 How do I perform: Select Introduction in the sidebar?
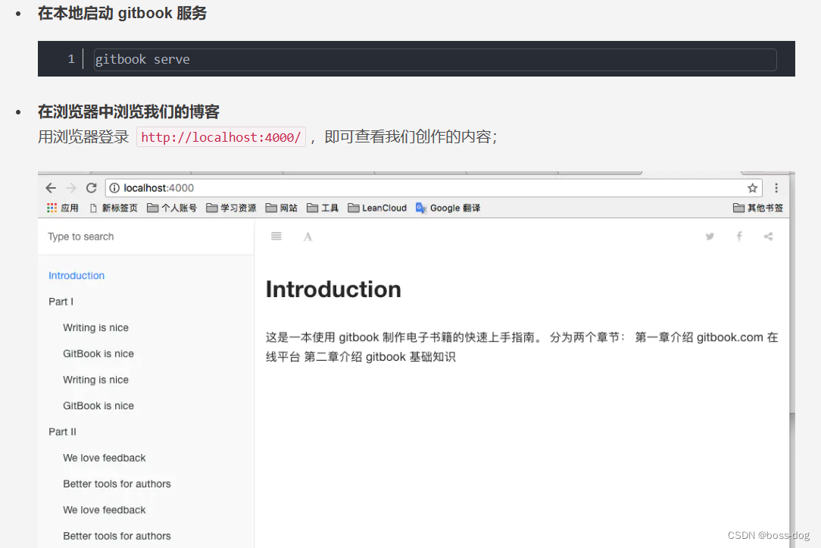[x=76, y=276]
